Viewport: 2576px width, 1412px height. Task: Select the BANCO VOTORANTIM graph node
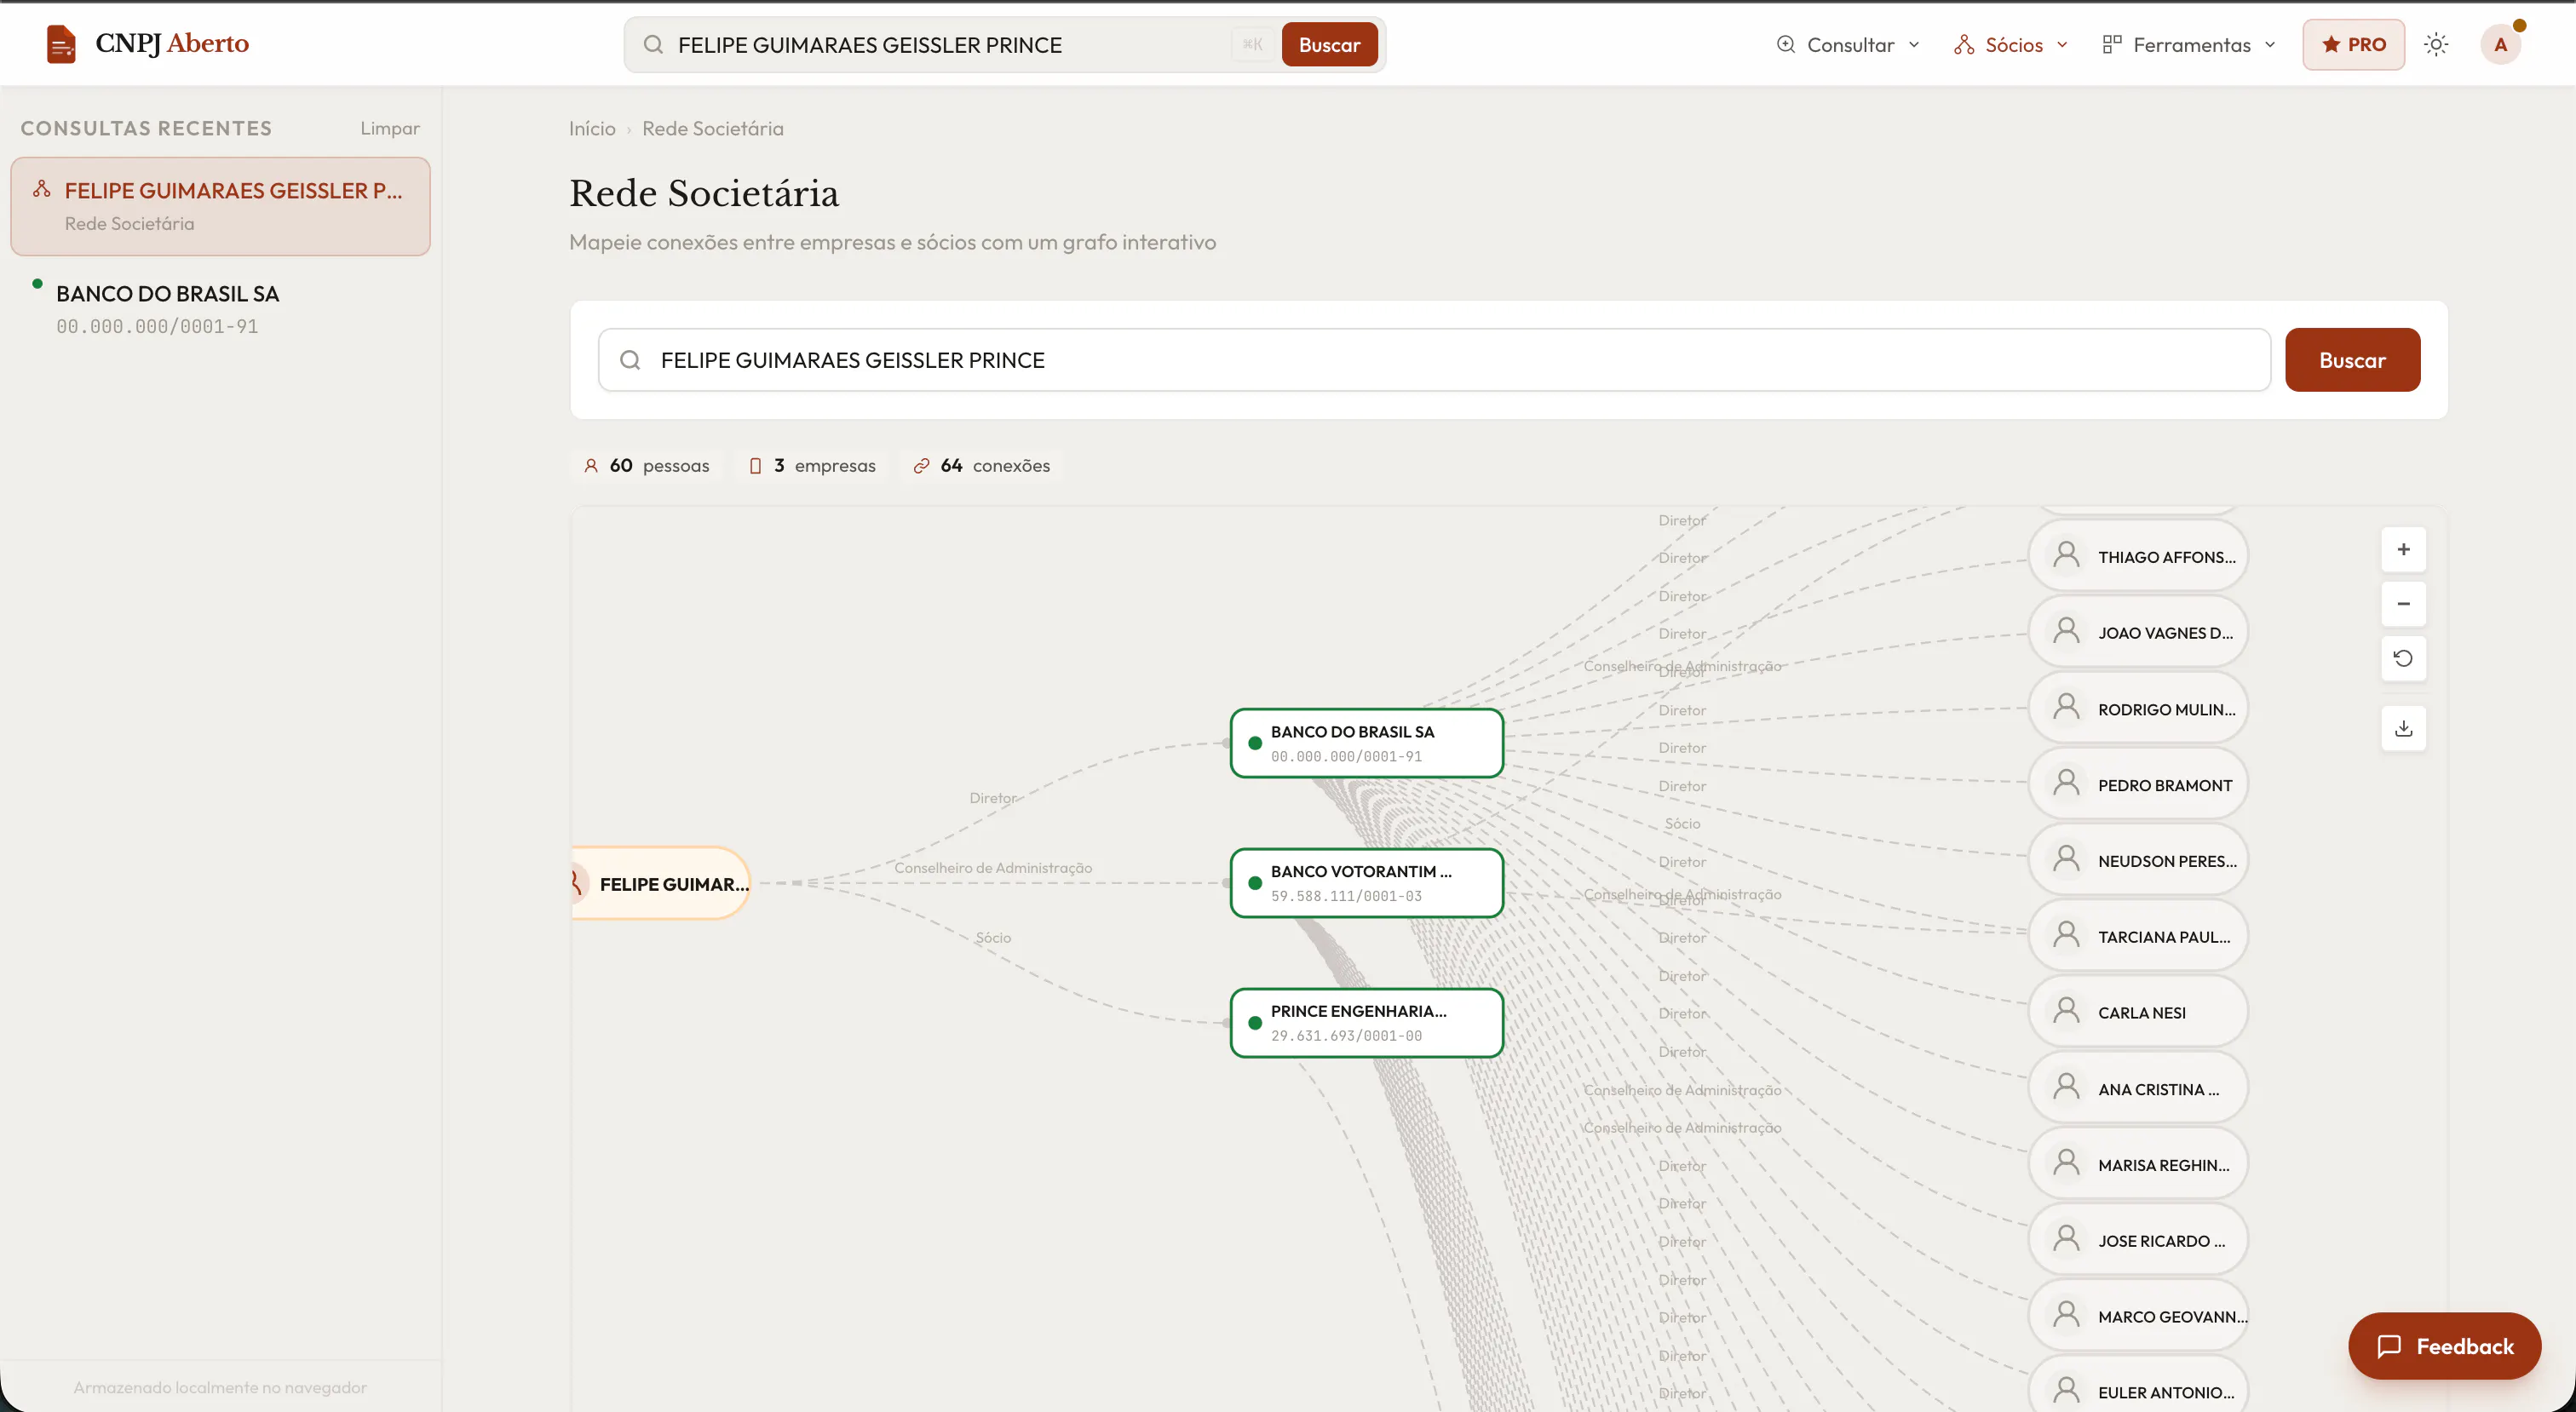click(1366, 883)
